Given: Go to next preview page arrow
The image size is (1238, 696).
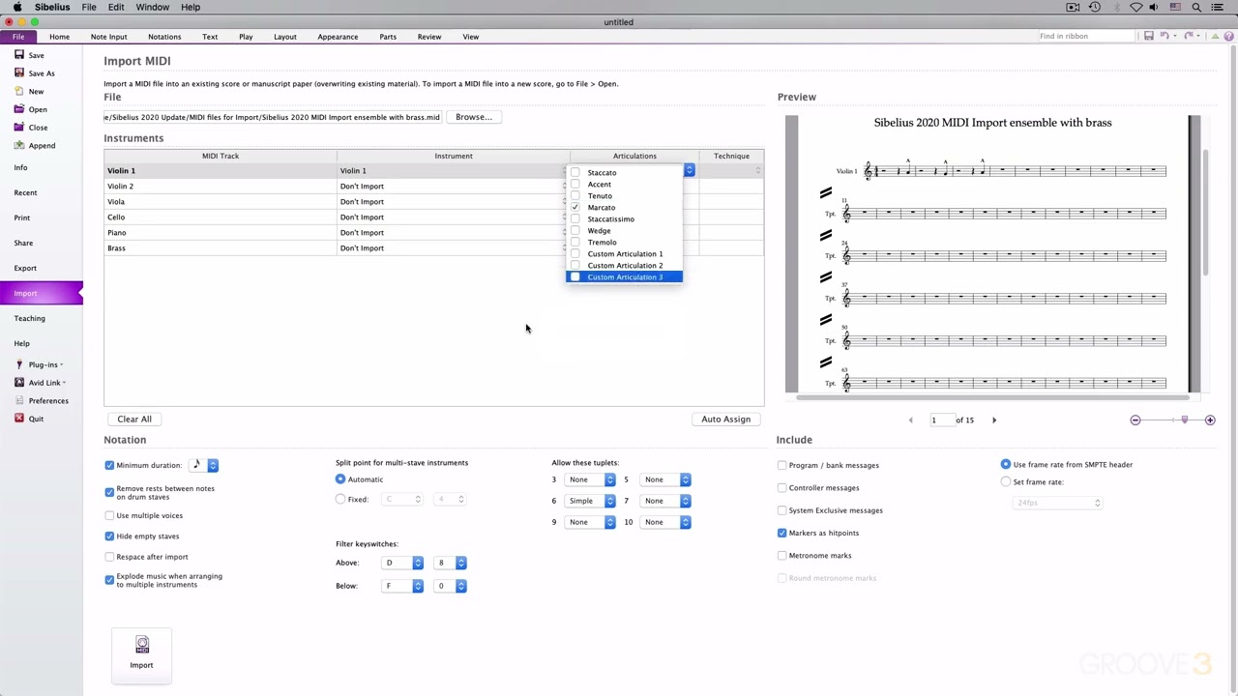Looking at the screenshot, I should click(x=993, y=420).
